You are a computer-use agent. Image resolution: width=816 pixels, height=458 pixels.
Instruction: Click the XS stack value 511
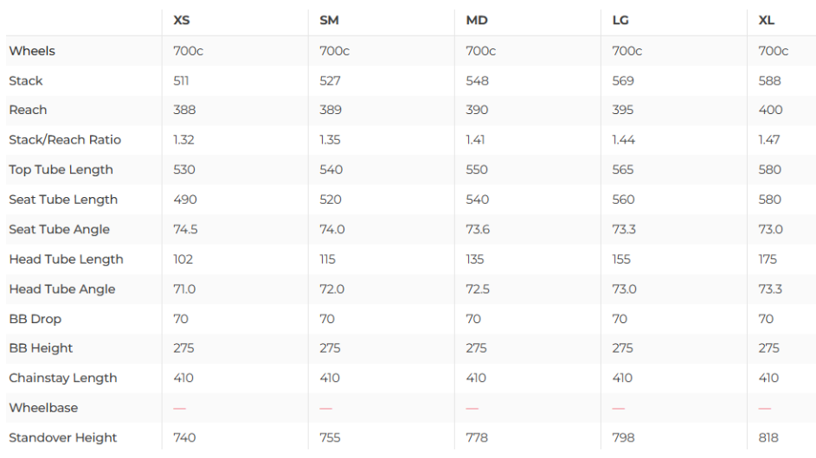[181, 81]
